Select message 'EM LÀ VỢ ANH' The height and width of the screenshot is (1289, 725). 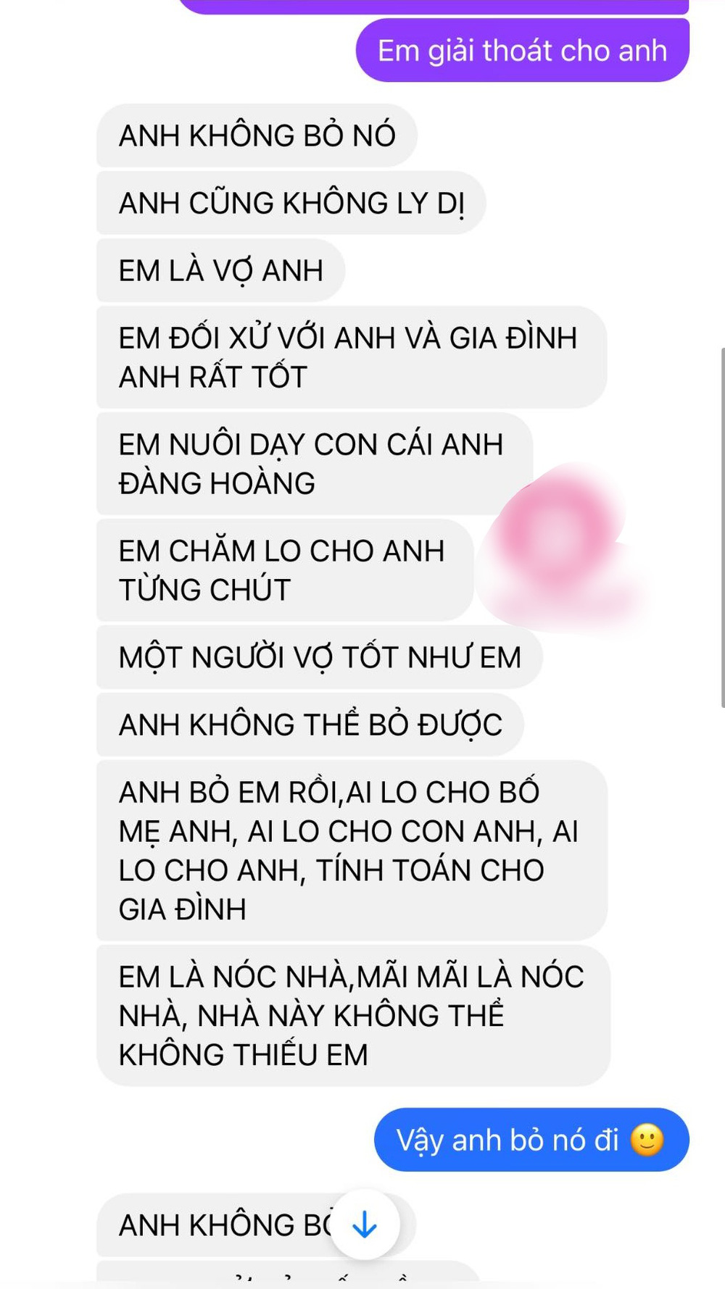click(x=220, y=270)
